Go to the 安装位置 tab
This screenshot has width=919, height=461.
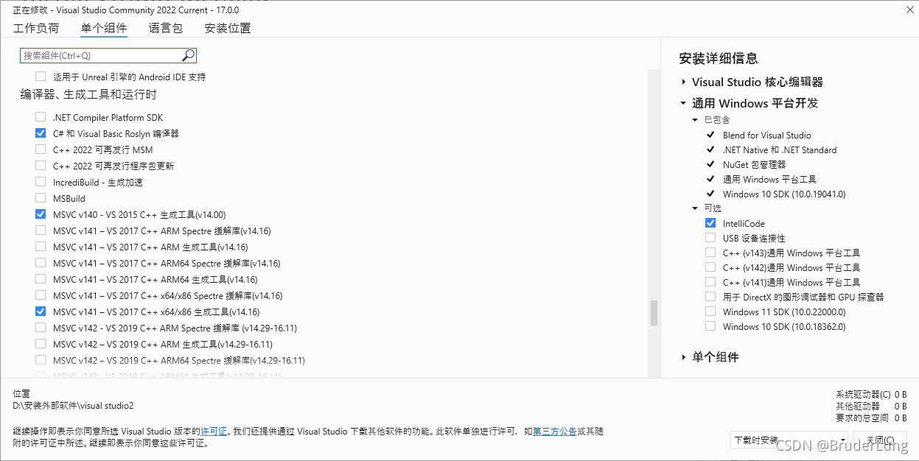point(228,28)
